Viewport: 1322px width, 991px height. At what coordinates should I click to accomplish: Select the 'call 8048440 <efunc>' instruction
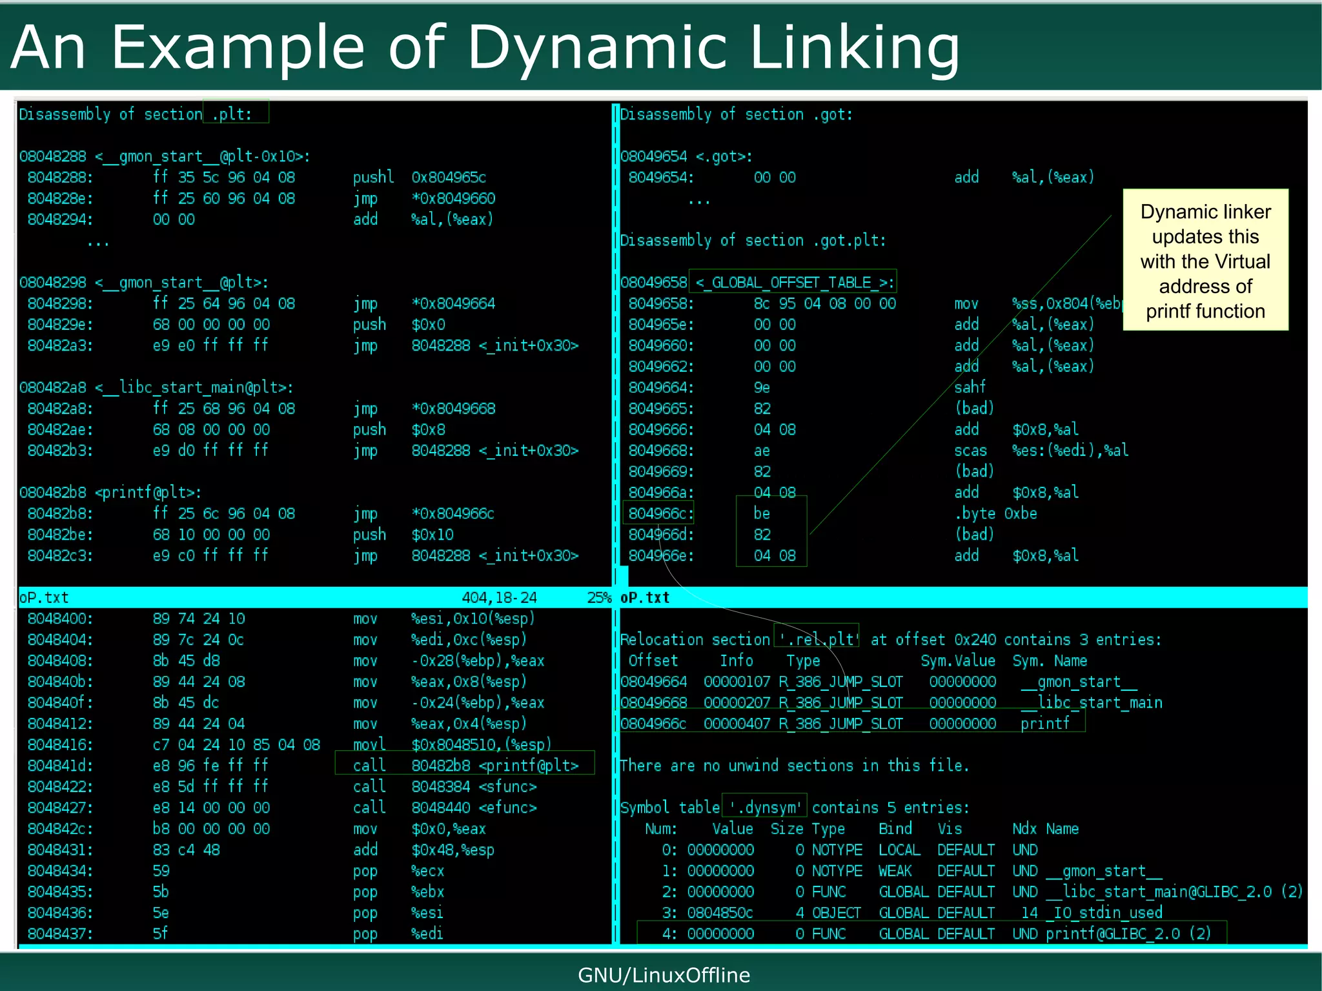445,808
